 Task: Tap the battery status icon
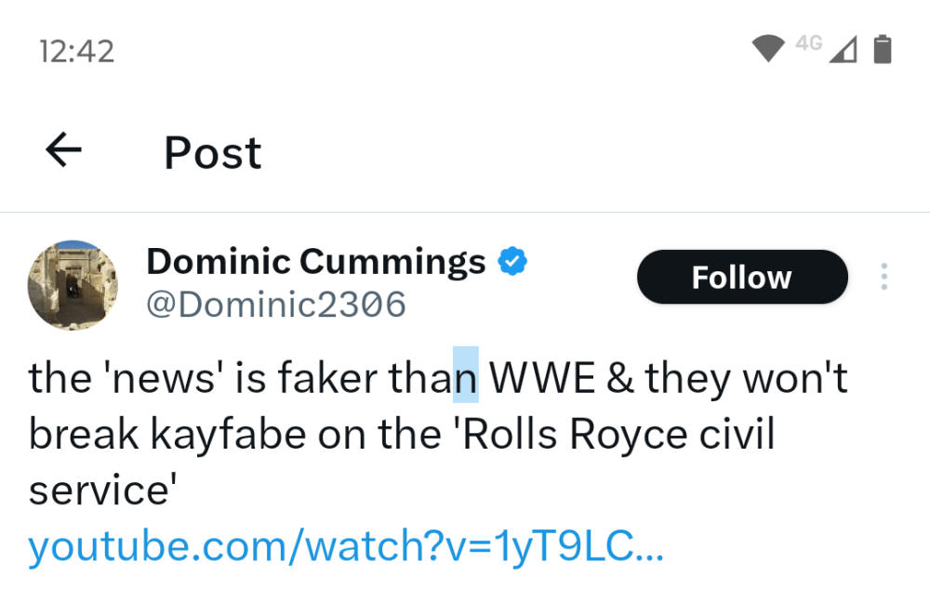883,48
